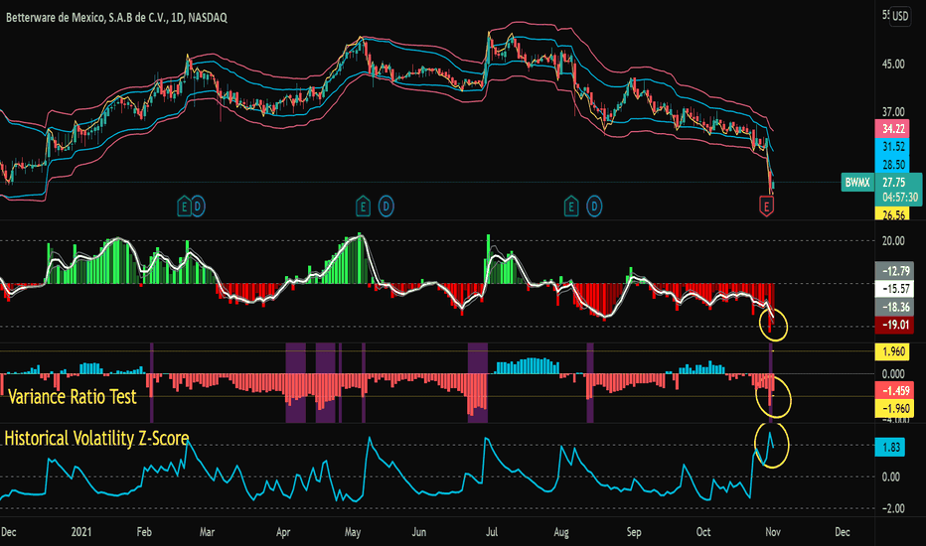926x546 pixels.
Task: Click the 37.00 price axis value
Action: (x=893, y=111)
